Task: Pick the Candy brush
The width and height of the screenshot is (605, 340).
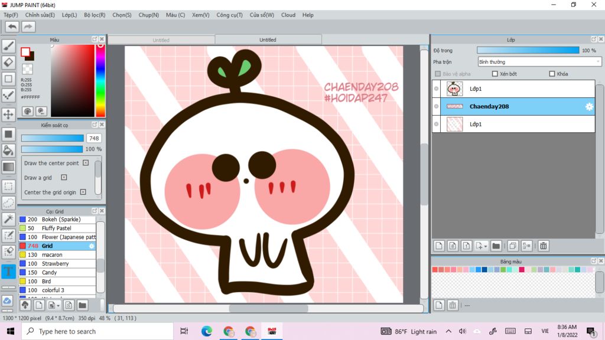Action: tap(57, 273)
